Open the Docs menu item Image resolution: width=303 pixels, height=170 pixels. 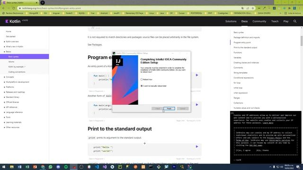click(244, 21)
